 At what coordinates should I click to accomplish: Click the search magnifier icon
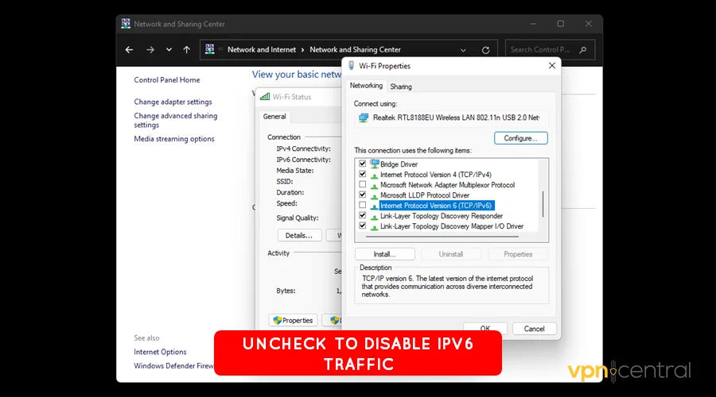coord(583,50)
